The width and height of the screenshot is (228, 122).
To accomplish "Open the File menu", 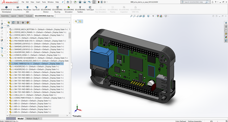I will pyautogui.click(x=23, y=2).
